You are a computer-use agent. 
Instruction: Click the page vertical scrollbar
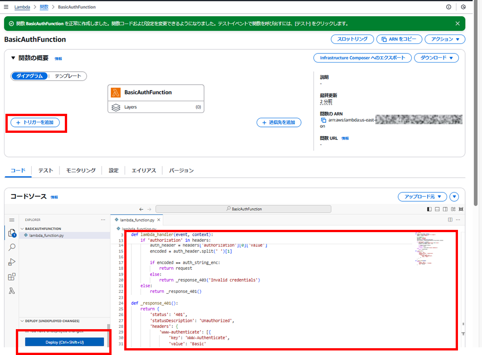476,104
